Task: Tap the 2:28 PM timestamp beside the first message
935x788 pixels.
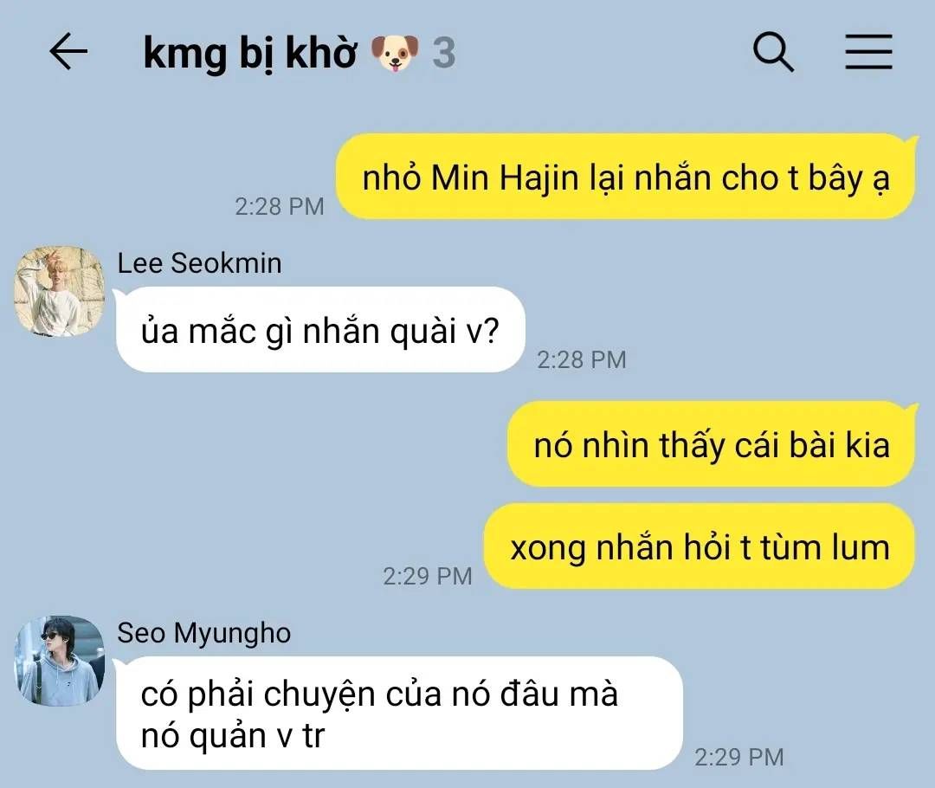Action: tap(279, 206)
